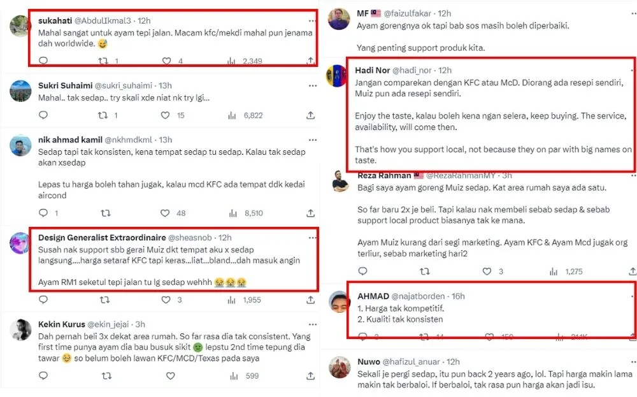Image resolution: width=637 pixels, height=397 pixels.
Task: Retweet Sukri Suhaimi's tweet
Action: pos(102,115)
